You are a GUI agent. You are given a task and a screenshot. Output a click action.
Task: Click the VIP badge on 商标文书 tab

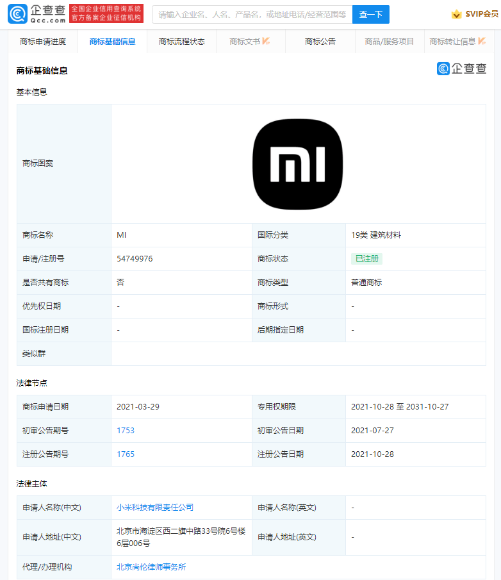266,41
